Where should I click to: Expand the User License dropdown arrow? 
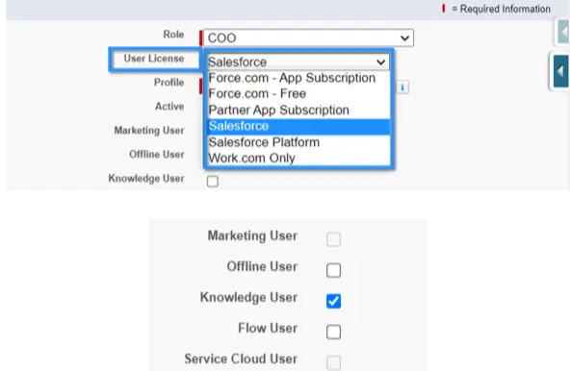380,62
